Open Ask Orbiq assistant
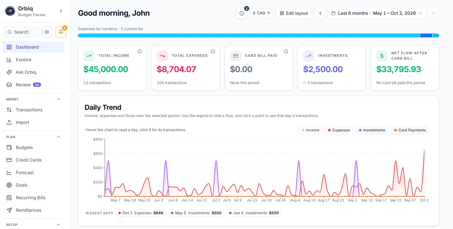 click(33, 72)
